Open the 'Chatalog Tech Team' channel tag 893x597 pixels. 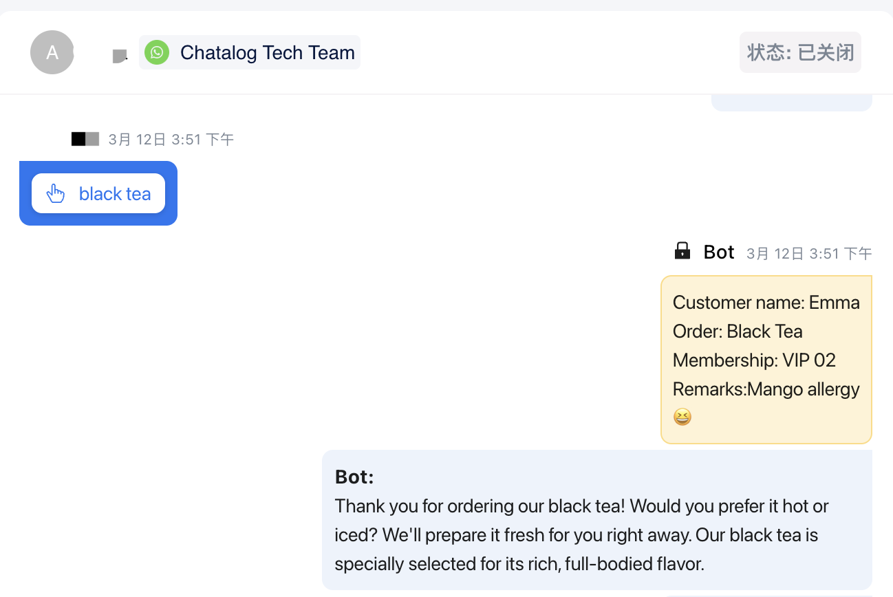click(x=267, y=52)
